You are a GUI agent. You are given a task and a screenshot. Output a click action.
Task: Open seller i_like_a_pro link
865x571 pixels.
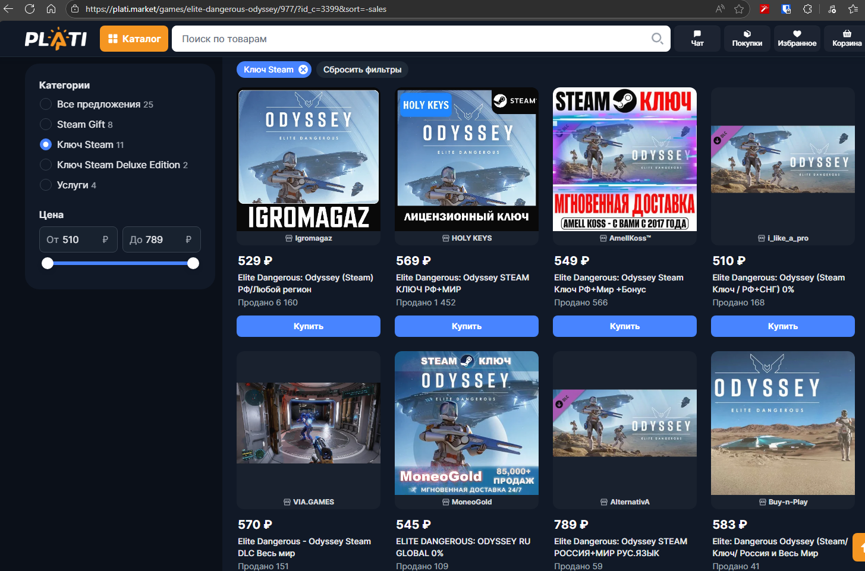(783, 238)
